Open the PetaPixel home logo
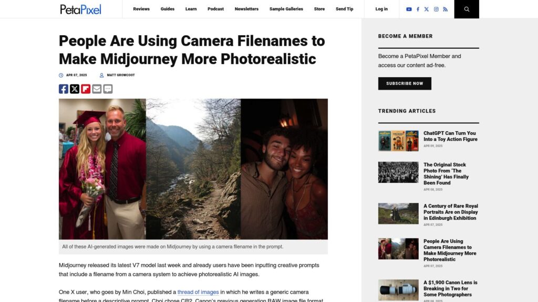The image size is (538, 302). coord(80,9)
